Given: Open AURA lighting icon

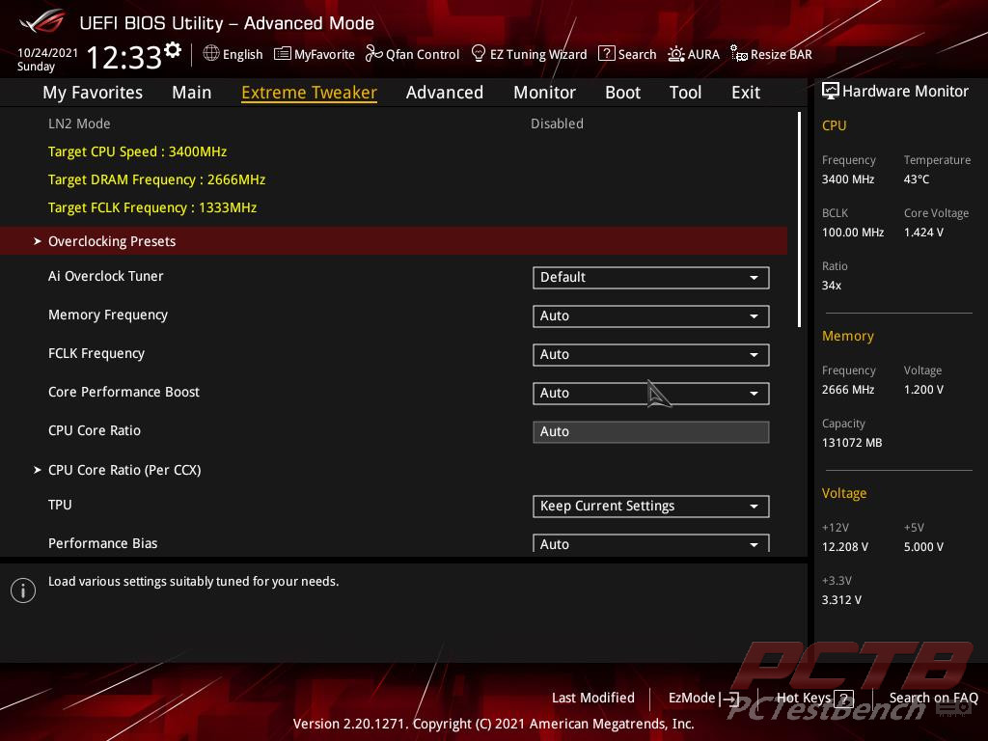Looking at the screenshot, I should (676, 54).
